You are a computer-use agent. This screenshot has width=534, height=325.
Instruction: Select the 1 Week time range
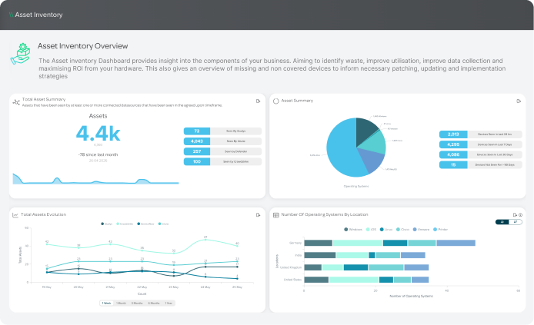point(106,303)
